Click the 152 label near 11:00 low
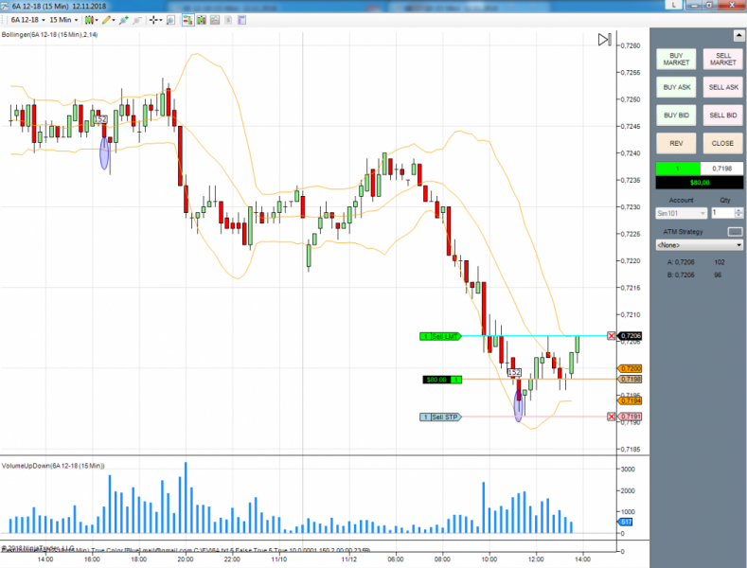The width and height of the screenshot is (747, 568). 514,373
